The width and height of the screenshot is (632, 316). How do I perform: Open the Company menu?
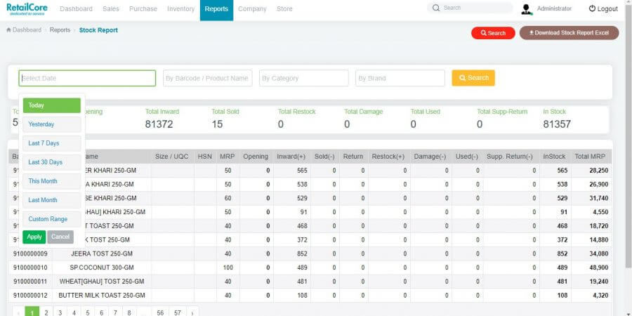coord(252,9)
